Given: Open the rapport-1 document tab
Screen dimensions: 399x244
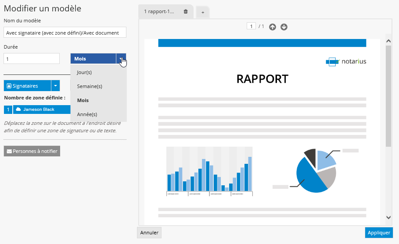Looking at the screenshot, I should click(159, 12).
